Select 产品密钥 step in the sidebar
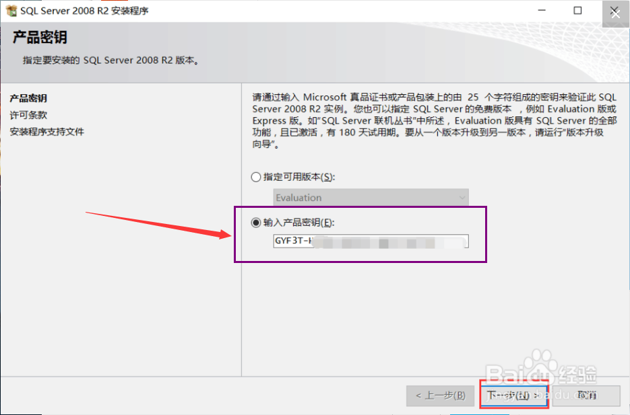The width and height of the screenshot is (630, 415). (x=28, y=98)
